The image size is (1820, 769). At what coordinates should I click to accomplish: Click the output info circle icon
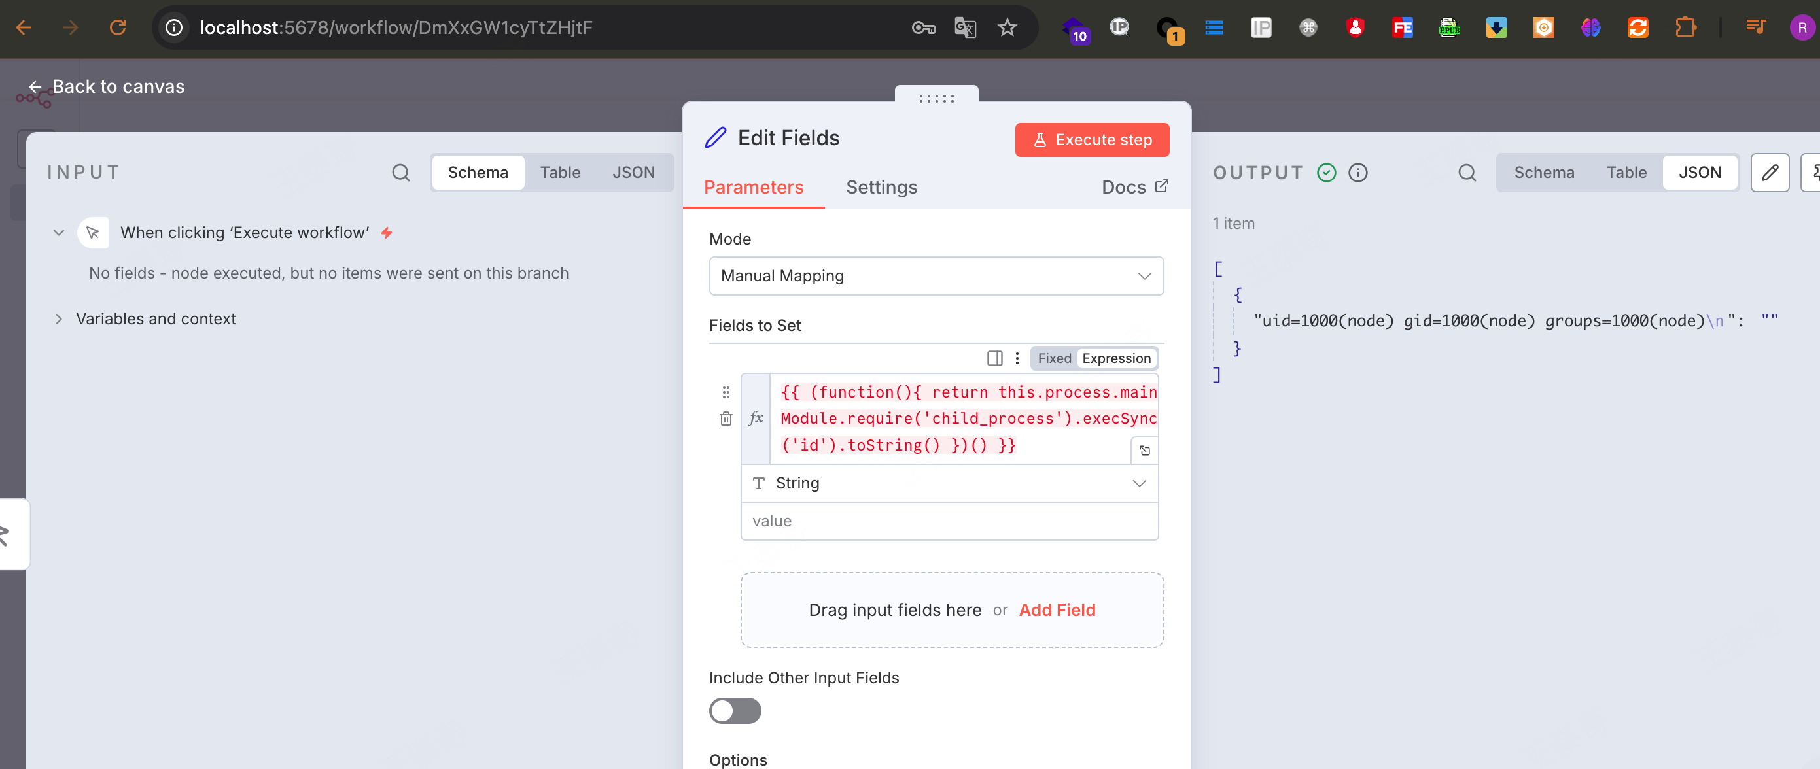point(1357,172)
